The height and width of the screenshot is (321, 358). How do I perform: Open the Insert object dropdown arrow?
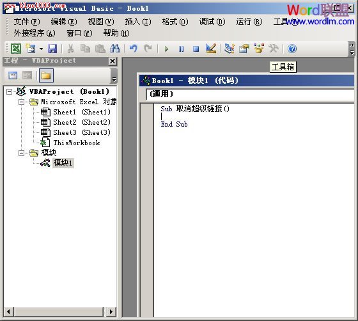(x=41, y=49)
